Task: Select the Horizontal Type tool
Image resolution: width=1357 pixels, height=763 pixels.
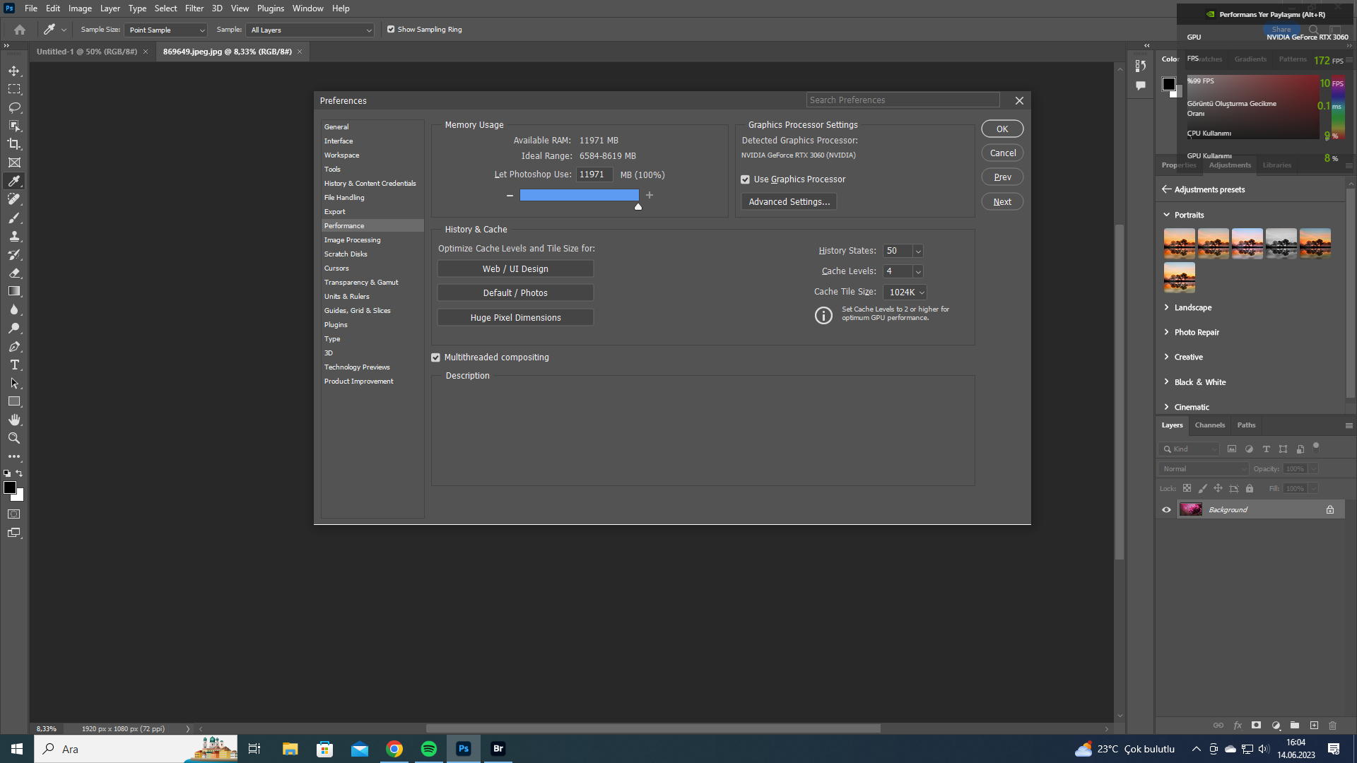Action: click(x=14, y=365)
